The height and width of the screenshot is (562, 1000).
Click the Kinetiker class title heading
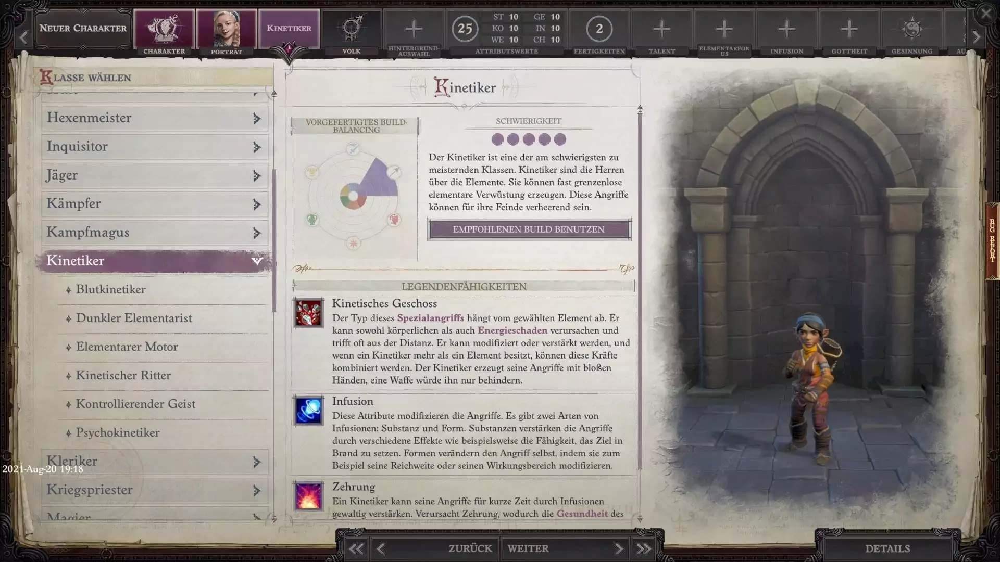(x=465, y=87)
